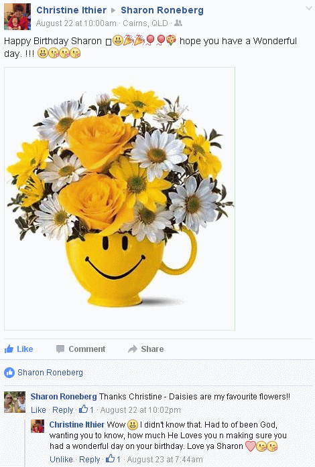Click the Share arrow icon
The height and width of the screenshot is (467, 315).
point(133,349)
